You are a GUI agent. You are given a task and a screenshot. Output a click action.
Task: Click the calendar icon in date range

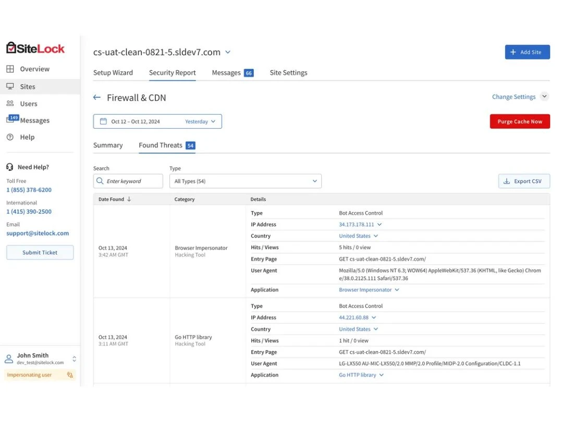tap(103, 121)
